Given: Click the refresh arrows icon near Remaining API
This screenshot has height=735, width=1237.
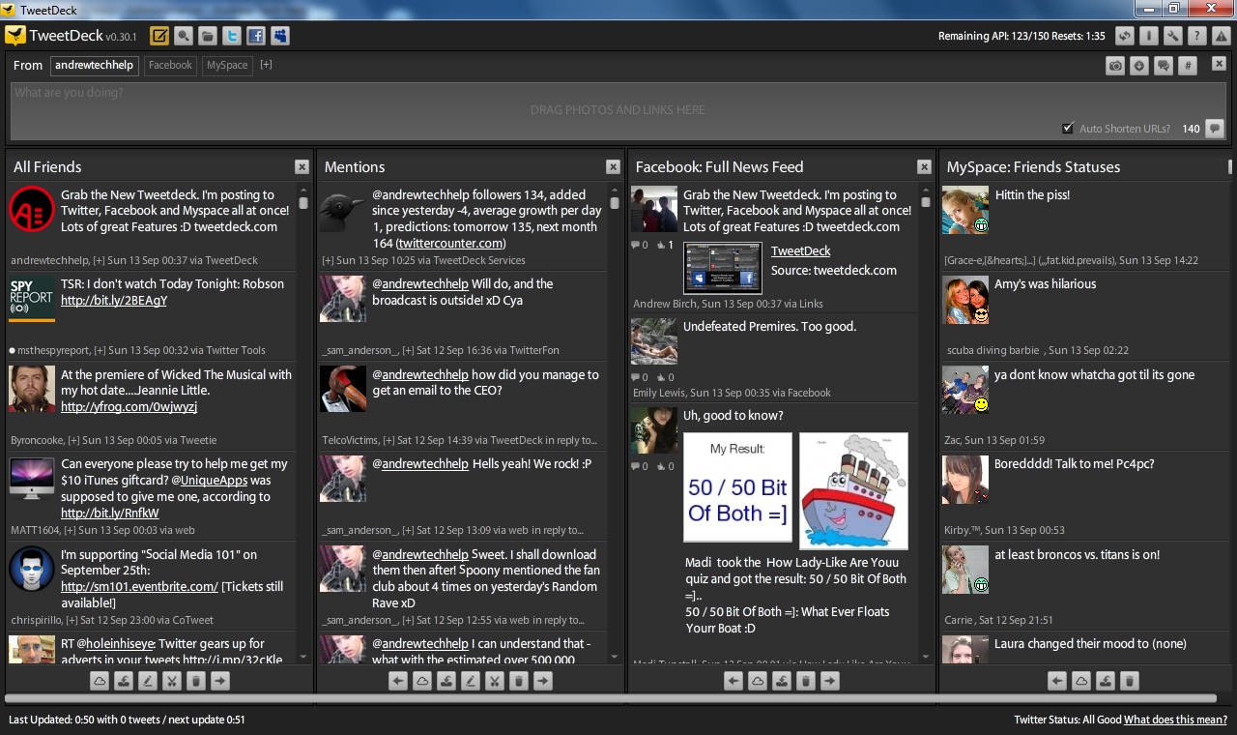Looking at the screenshot, I should coord(1124,37).
